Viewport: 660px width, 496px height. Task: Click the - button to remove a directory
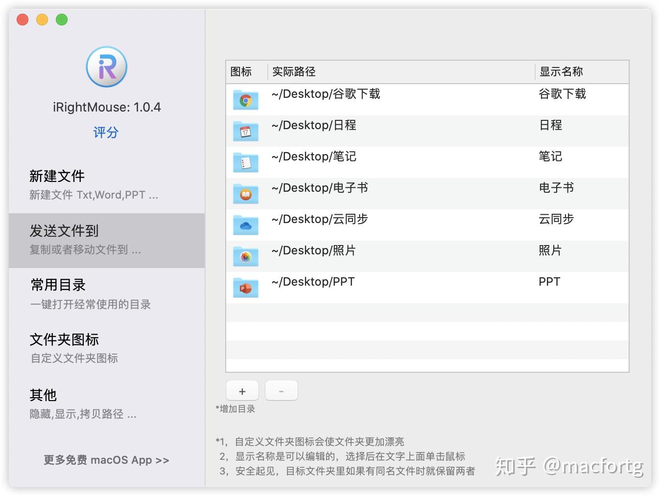point(281,390)
